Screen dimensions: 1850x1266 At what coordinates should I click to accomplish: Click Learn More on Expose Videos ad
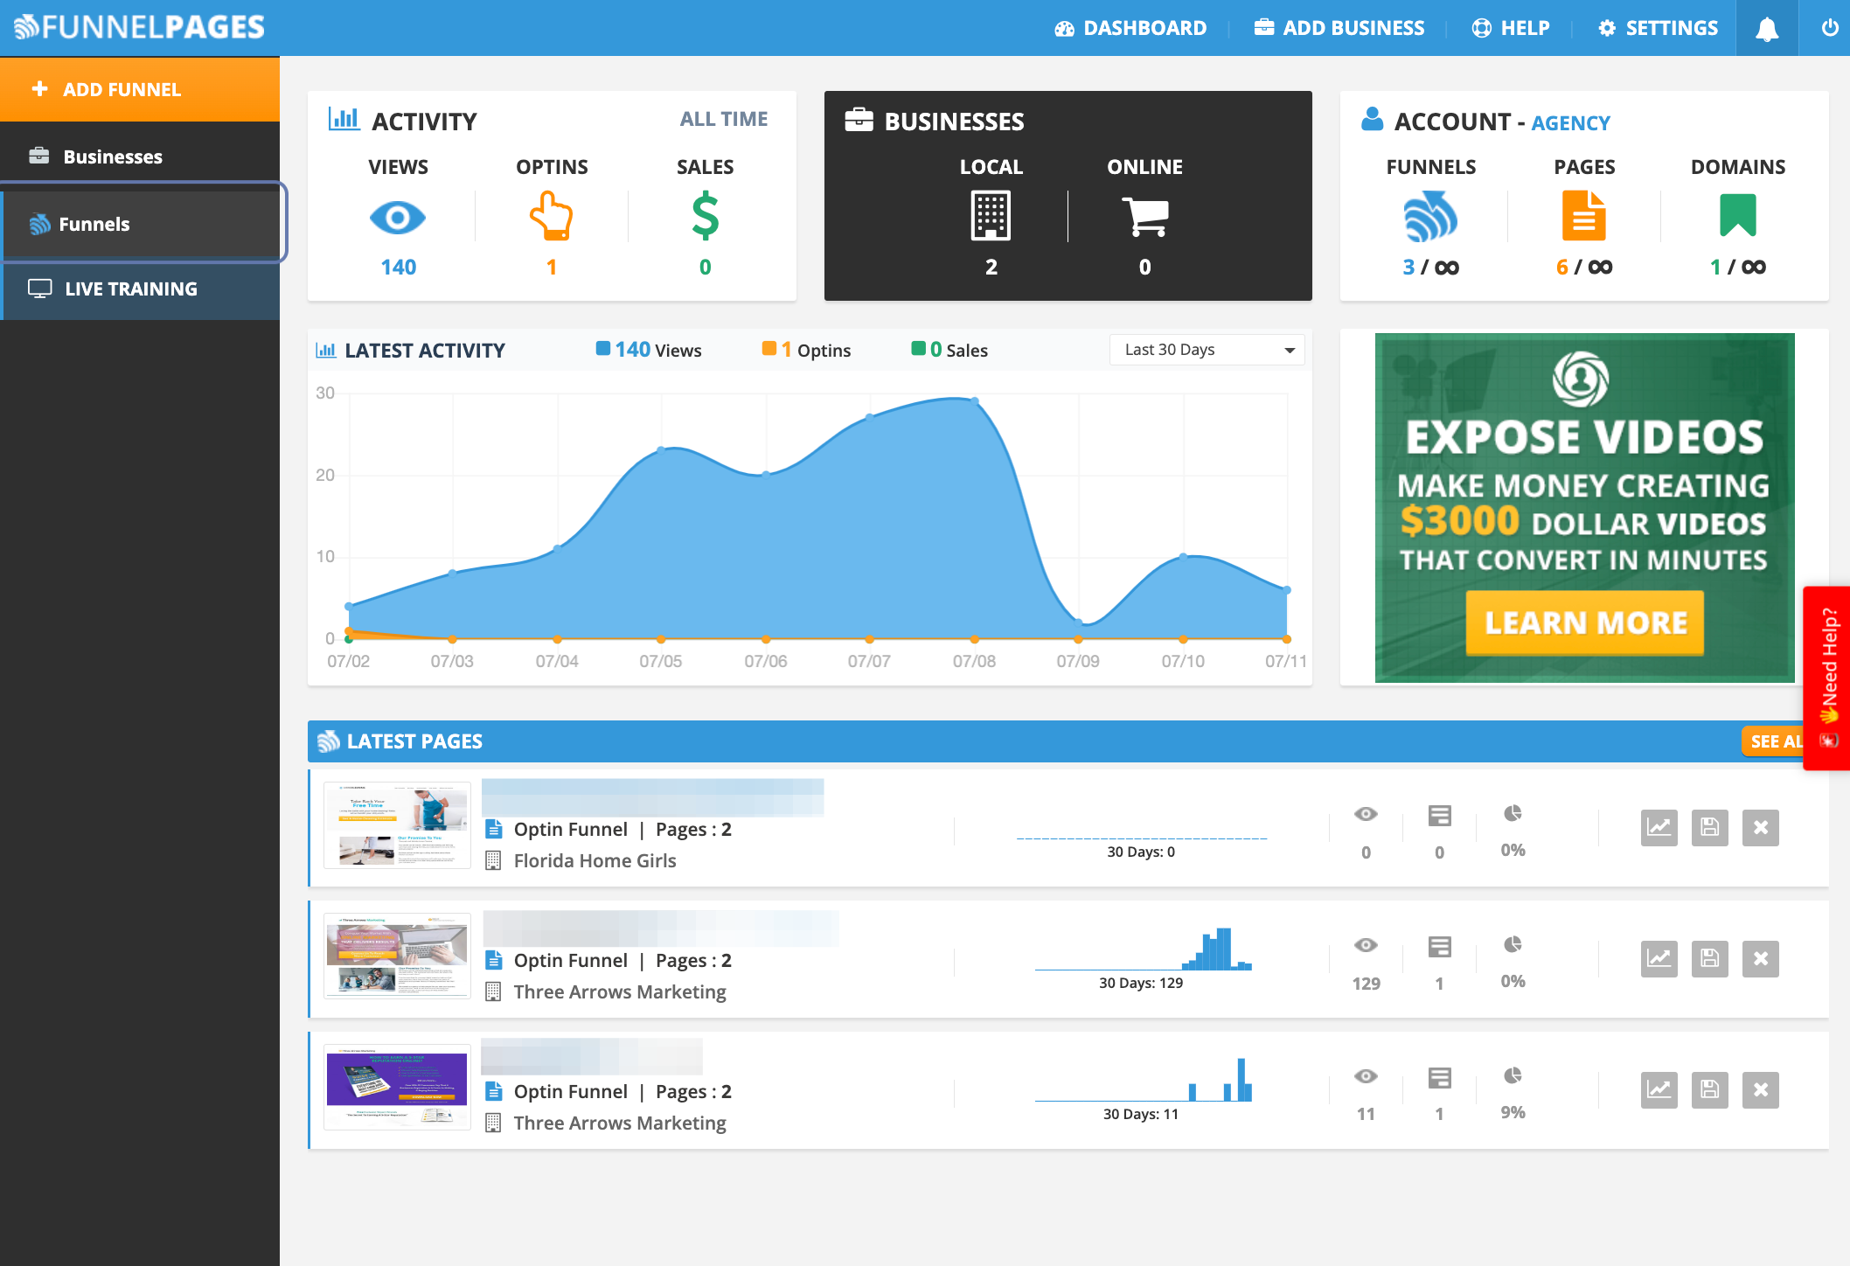point(1584,623)
